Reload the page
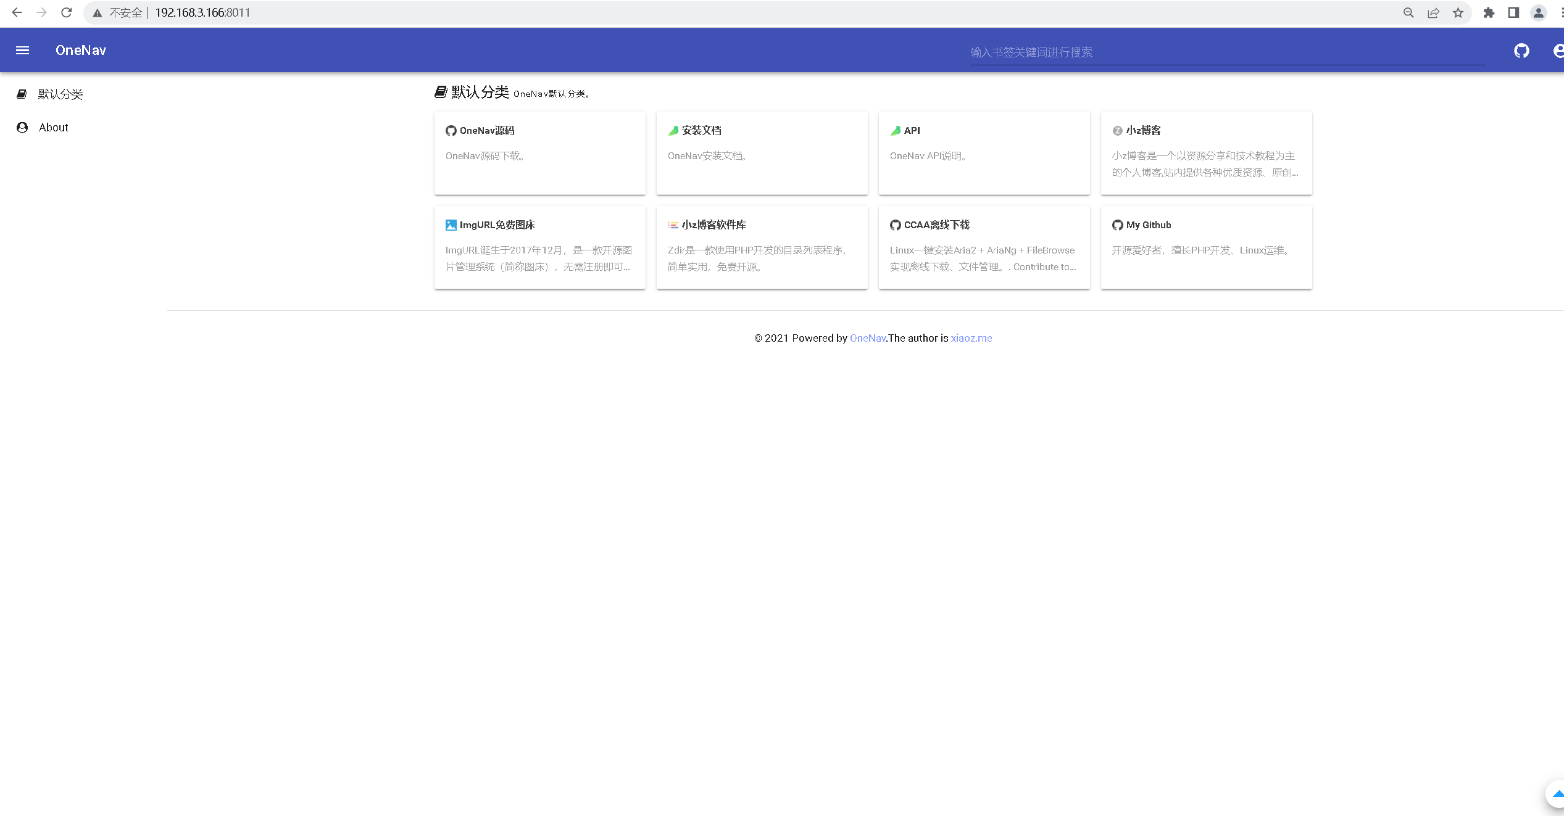The width and height of the screenshot is (1564, 816). click(67, 12)
